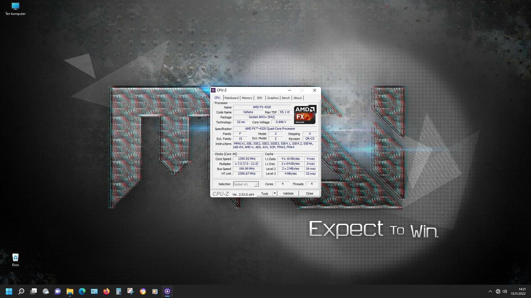Click the AMD FX logo image
This screenshot has height=298, width=531.
305,115
